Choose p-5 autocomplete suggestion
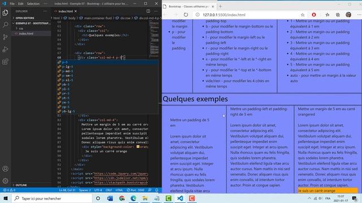 pos(107,62)
